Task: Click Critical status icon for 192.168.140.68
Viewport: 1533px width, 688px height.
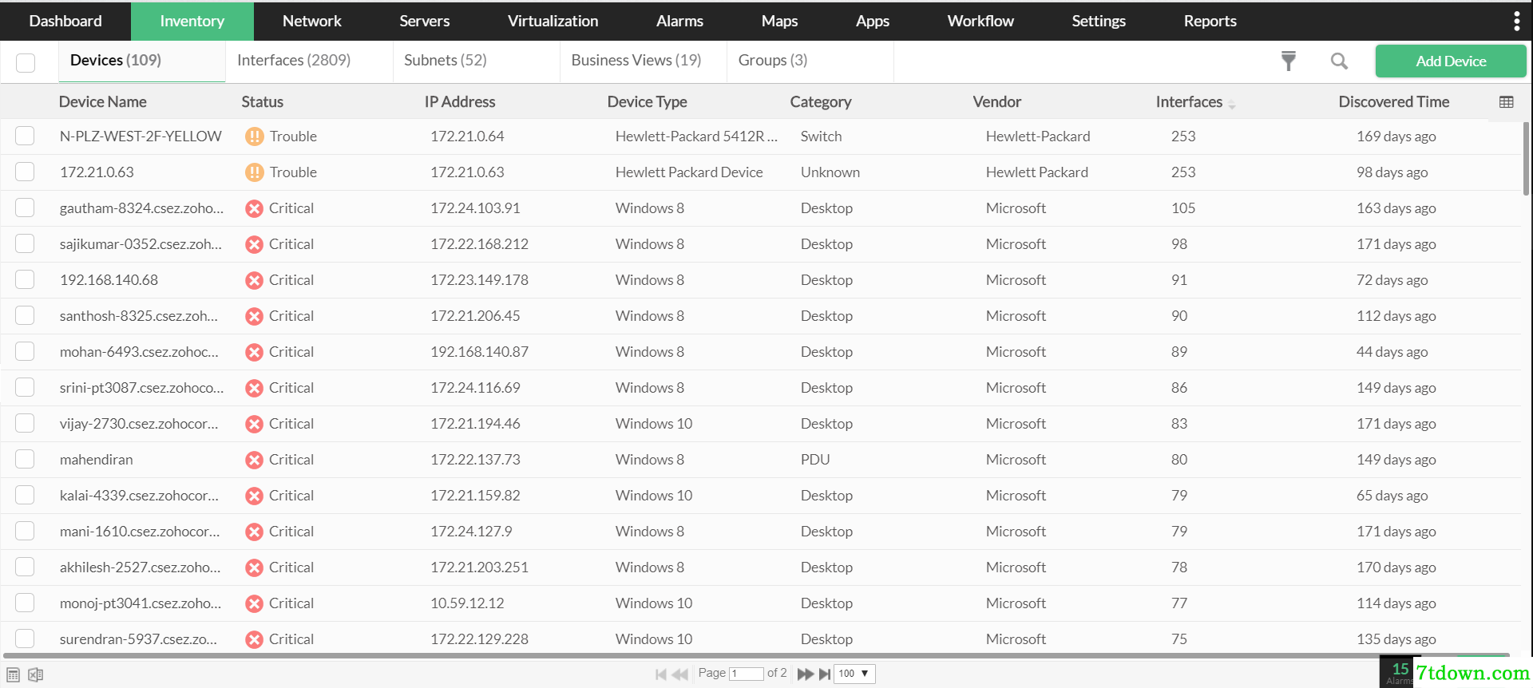Action: (x=255, y=280)
